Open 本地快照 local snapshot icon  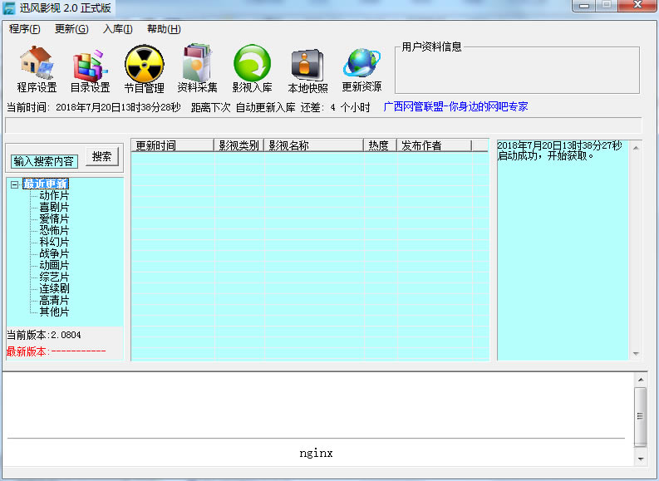(307, 68)
